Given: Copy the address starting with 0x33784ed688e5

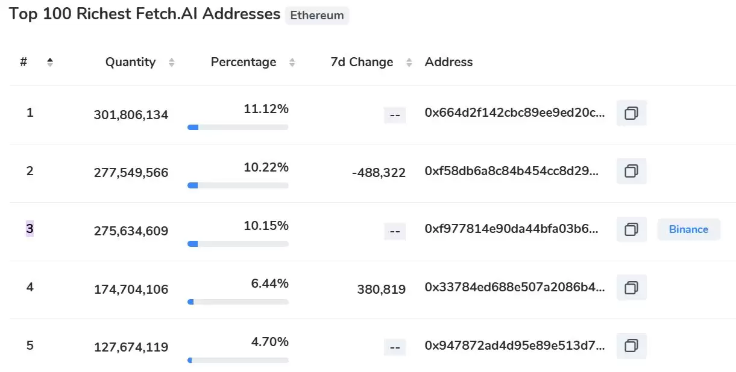Looking at the screenshot, I should [631, 288].
